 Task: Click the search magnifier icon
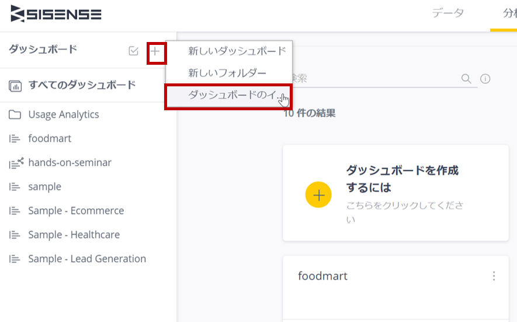pyautogui.click(x=466, y=79)
